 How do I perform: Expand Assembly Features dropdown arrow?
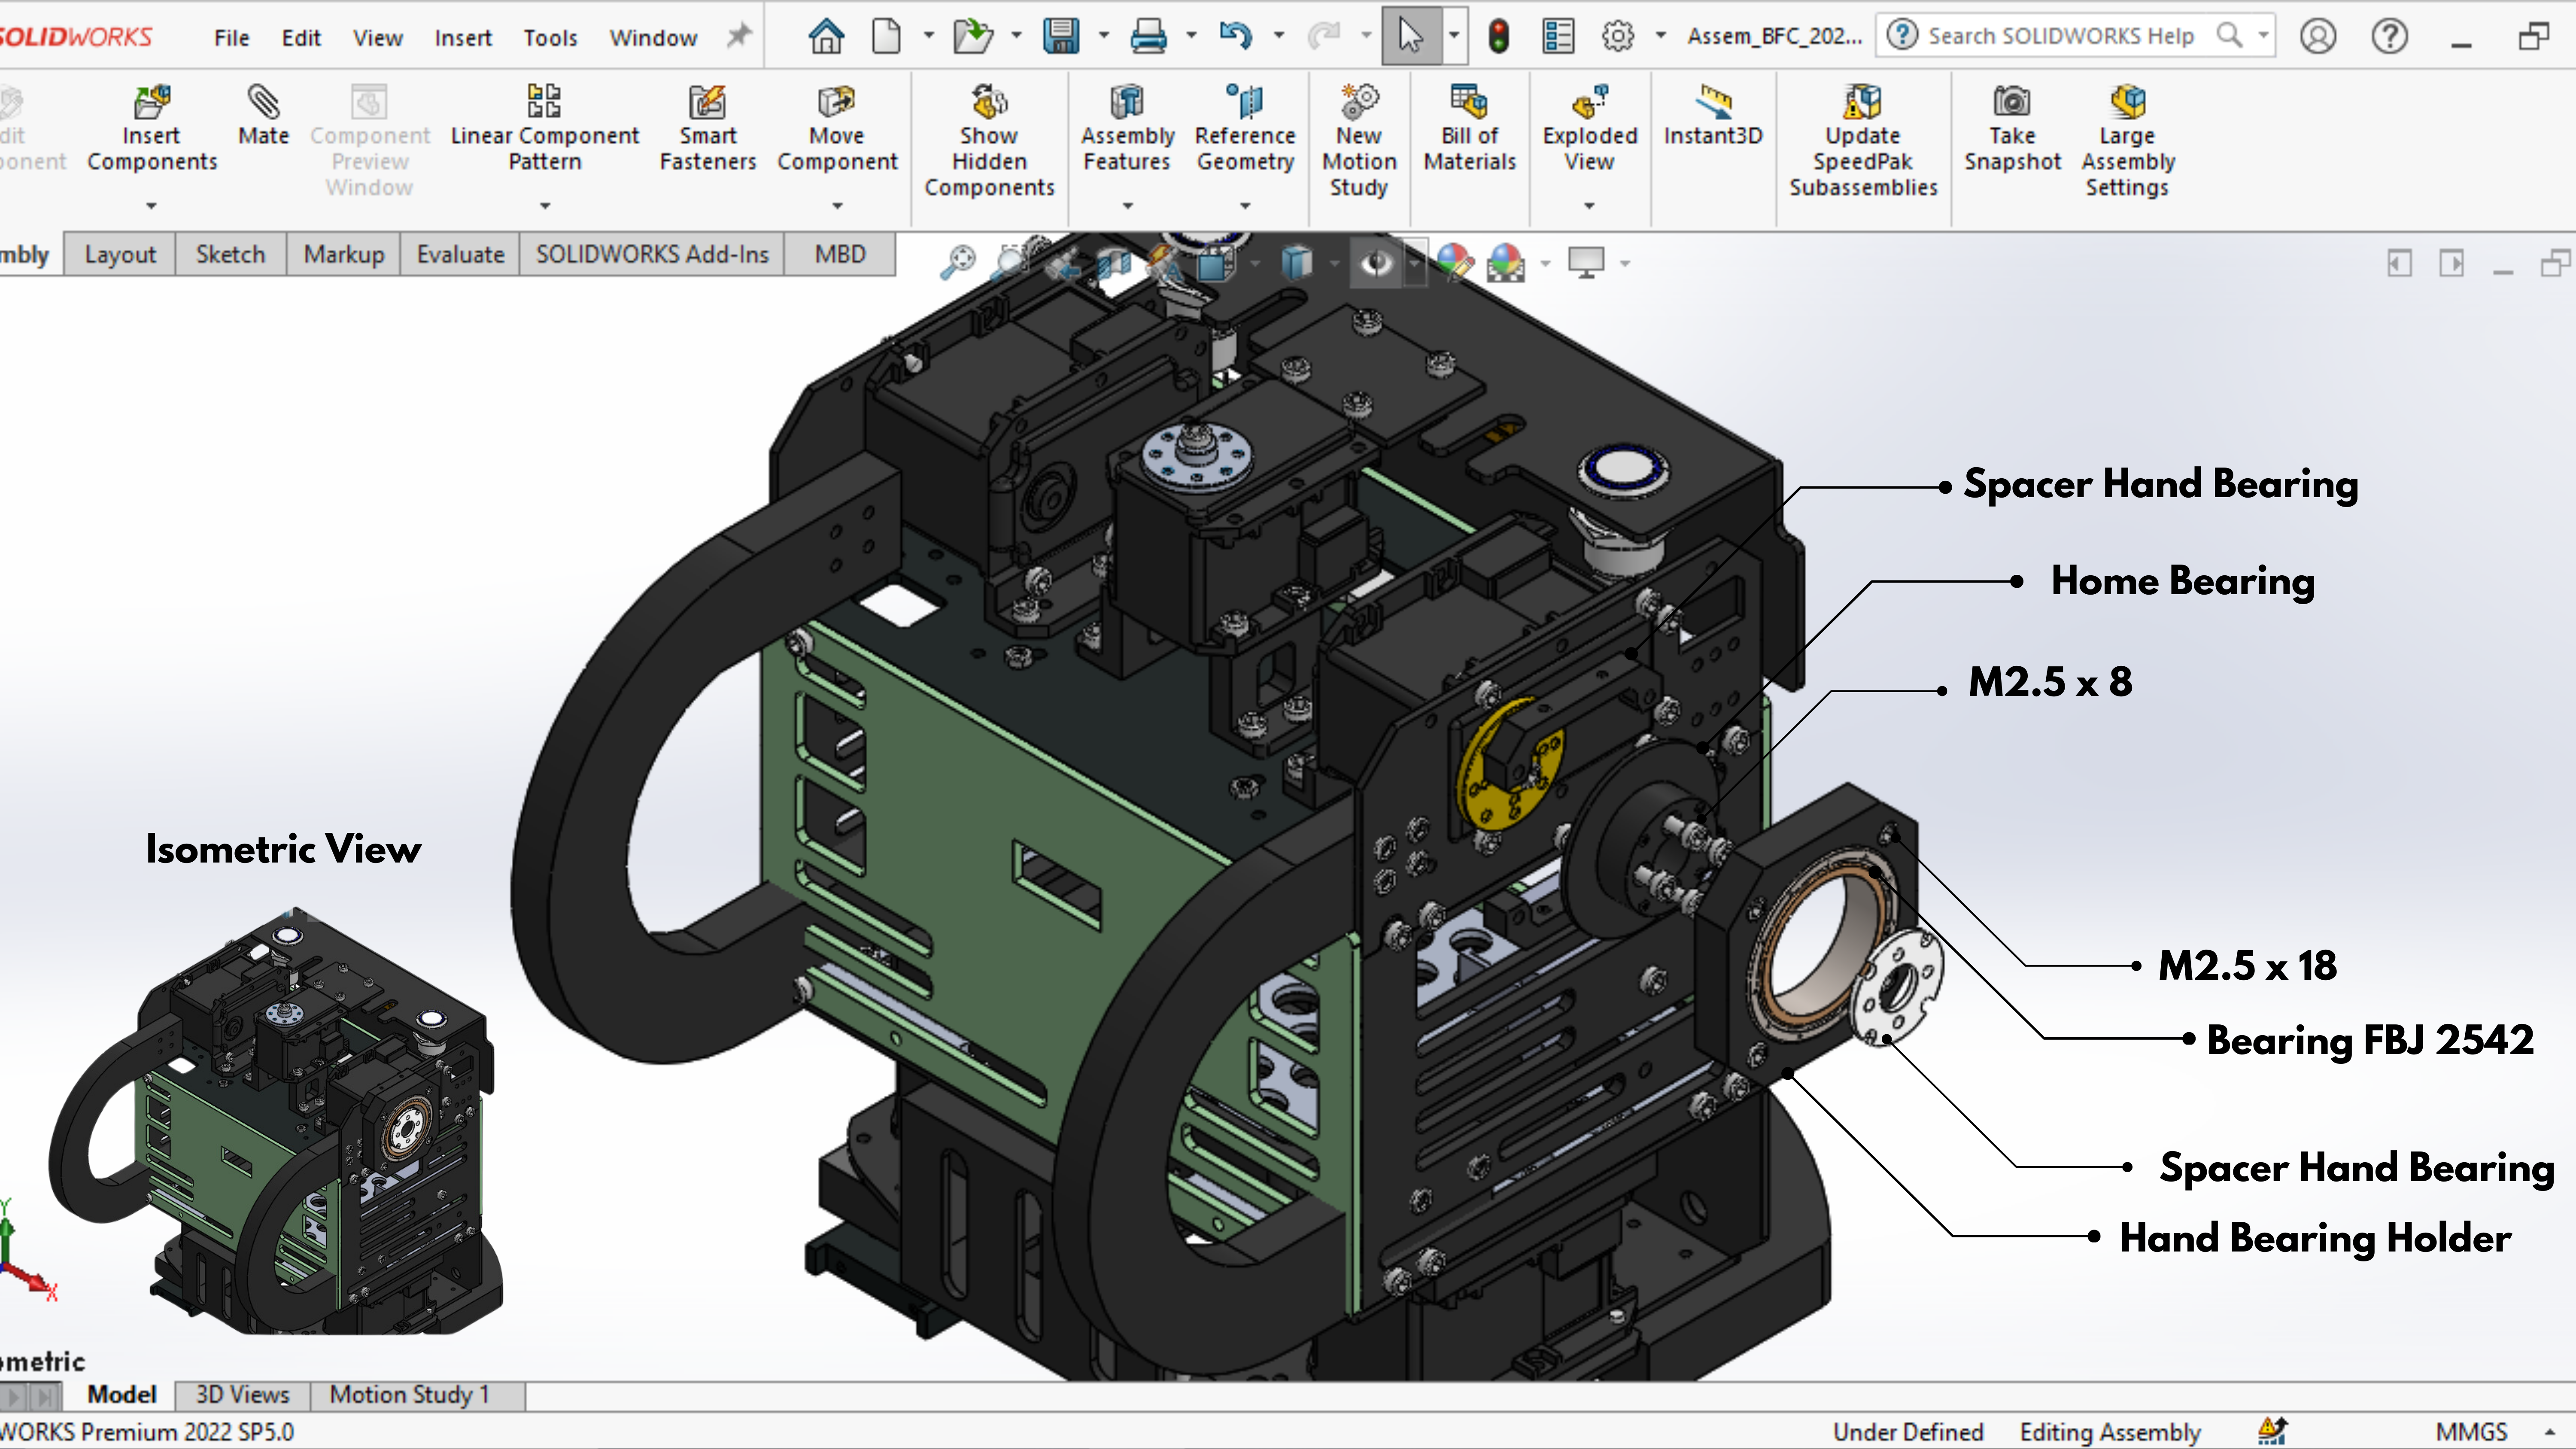(x=1127, y=206)
